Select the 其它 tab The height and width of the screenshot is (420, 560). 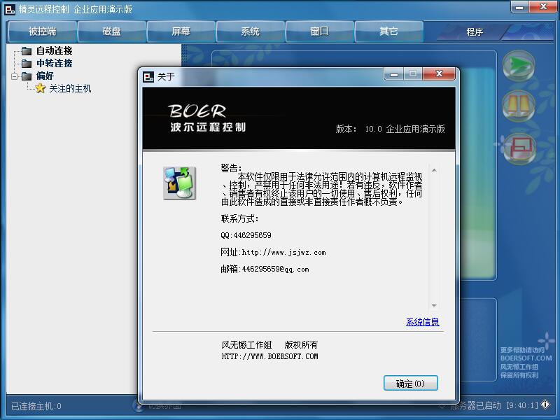point(388,31)
